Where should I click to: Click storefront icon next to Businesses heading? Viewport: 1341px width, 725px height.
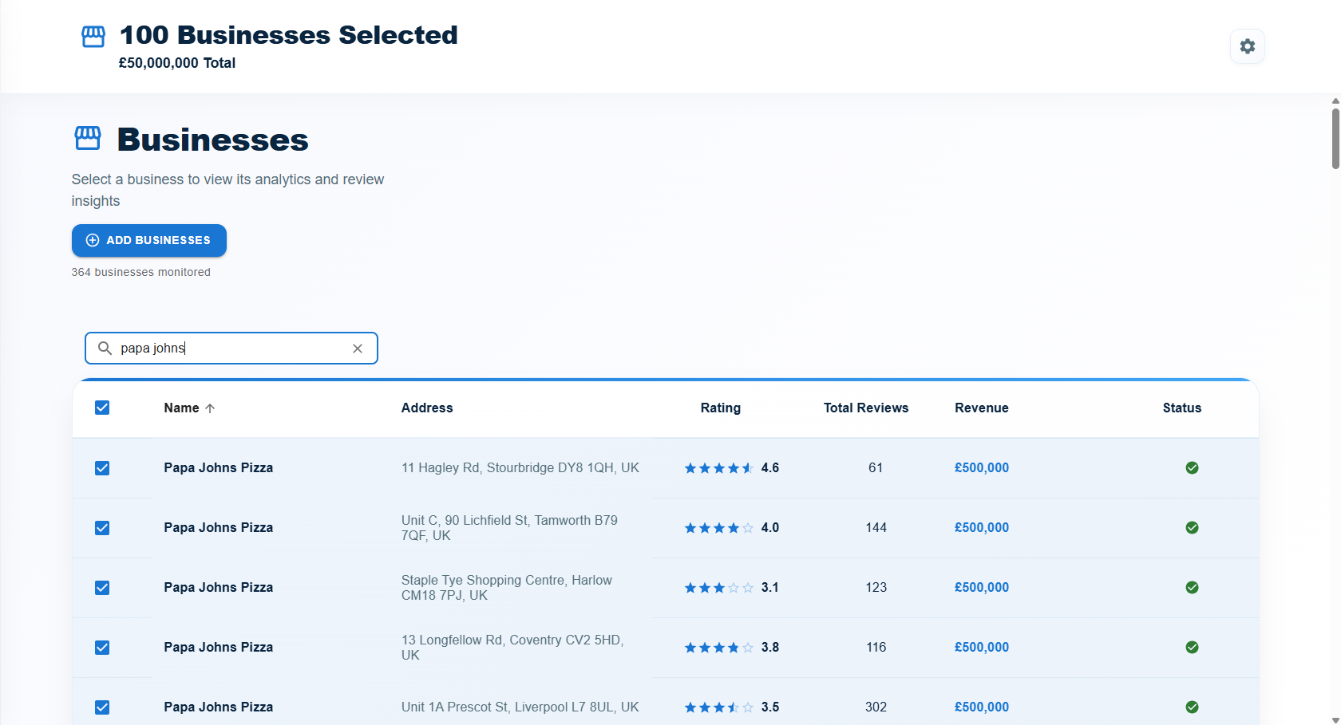(x=88, y=138)
